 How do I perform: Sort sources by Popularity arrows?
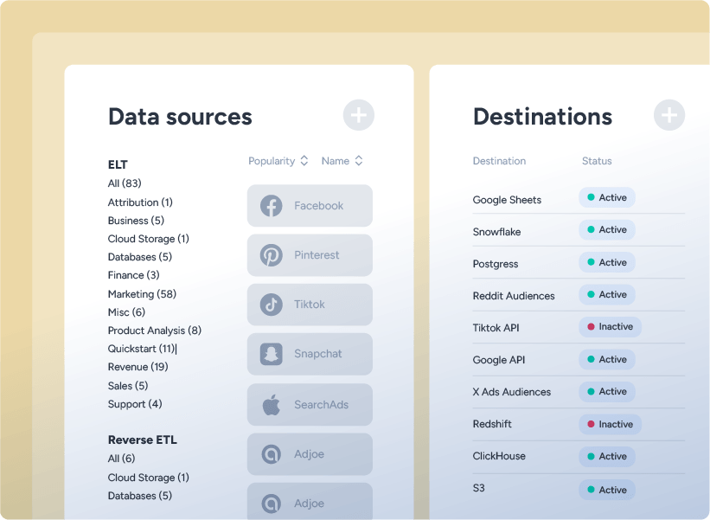click(304, 161)
